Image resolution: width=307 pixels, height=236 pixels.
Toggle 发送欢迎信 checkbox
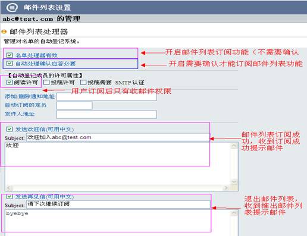(10, 129)
